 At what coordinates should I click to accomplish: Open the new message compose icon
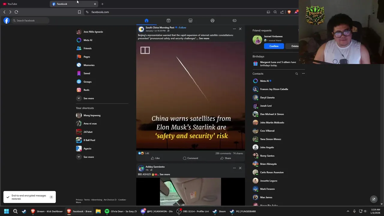pos(374,199)
